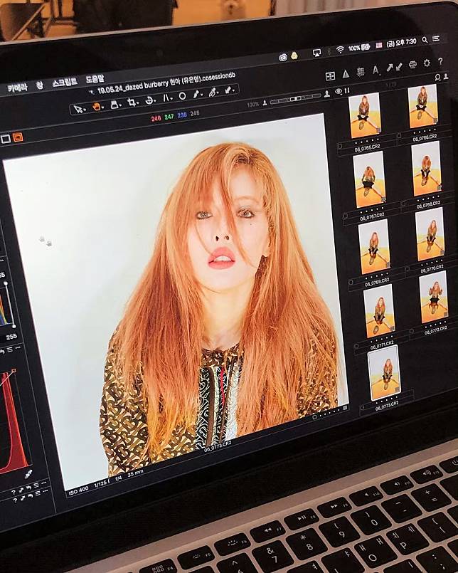The image size is (458, 573).
Task: Pick the circle mask tool
Action: point(182,95)
